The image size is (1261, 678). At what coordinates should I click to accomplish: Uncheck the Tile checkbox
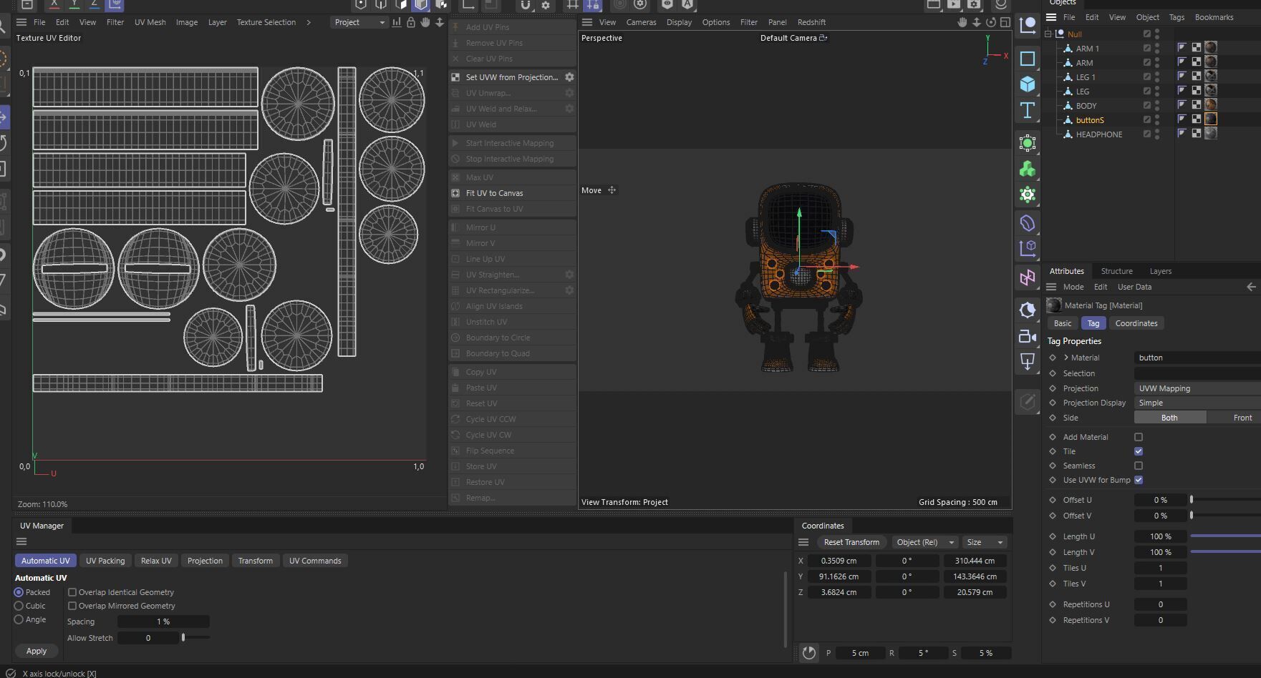[x=1139, y=451]
